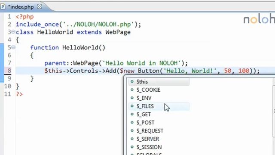
Task: Click the PHP file icon on index.php tab
Action: point(3,7)
